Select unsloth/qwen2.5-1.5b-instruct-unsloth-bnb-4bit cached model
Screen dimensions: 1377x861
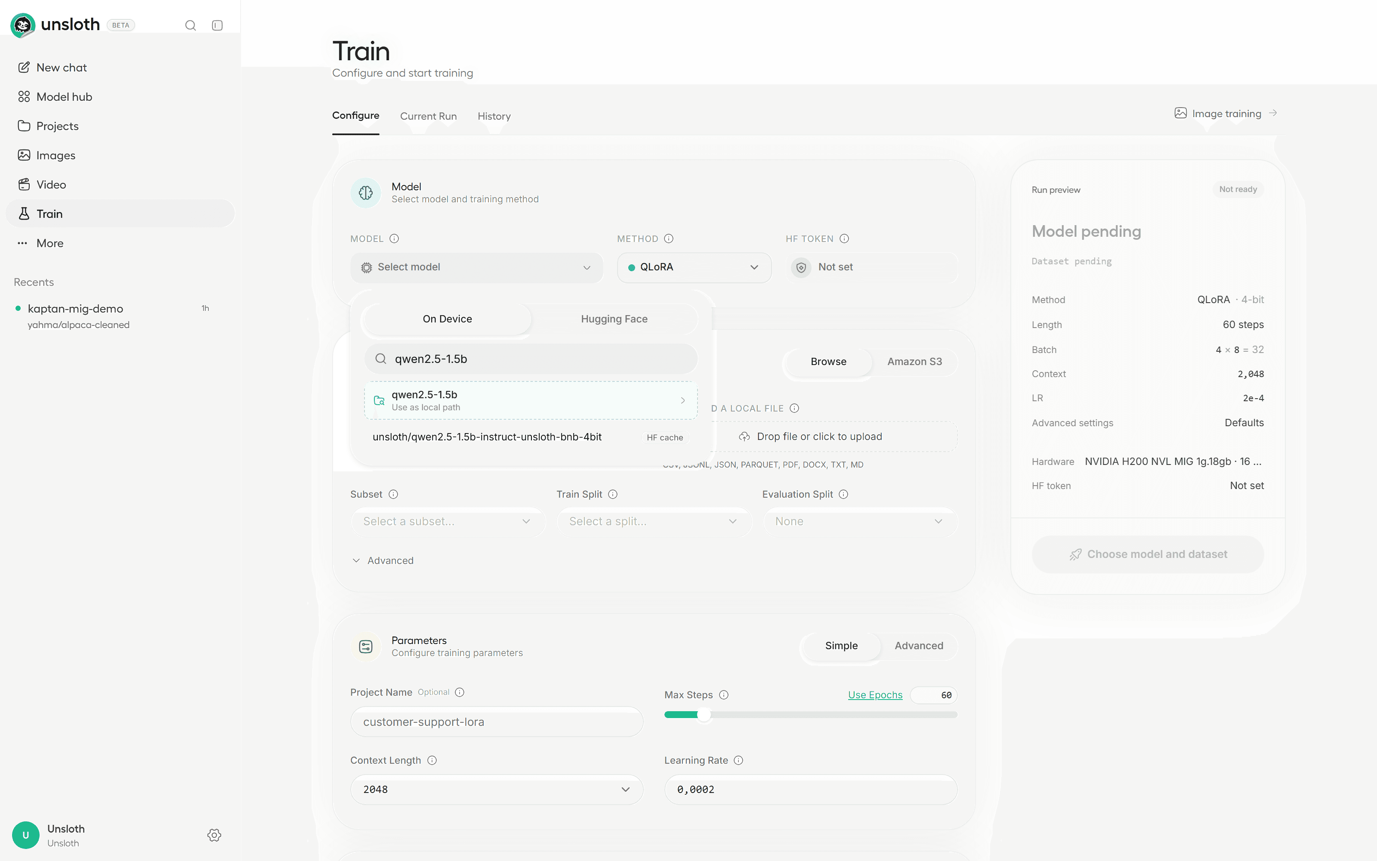(530, 437)
